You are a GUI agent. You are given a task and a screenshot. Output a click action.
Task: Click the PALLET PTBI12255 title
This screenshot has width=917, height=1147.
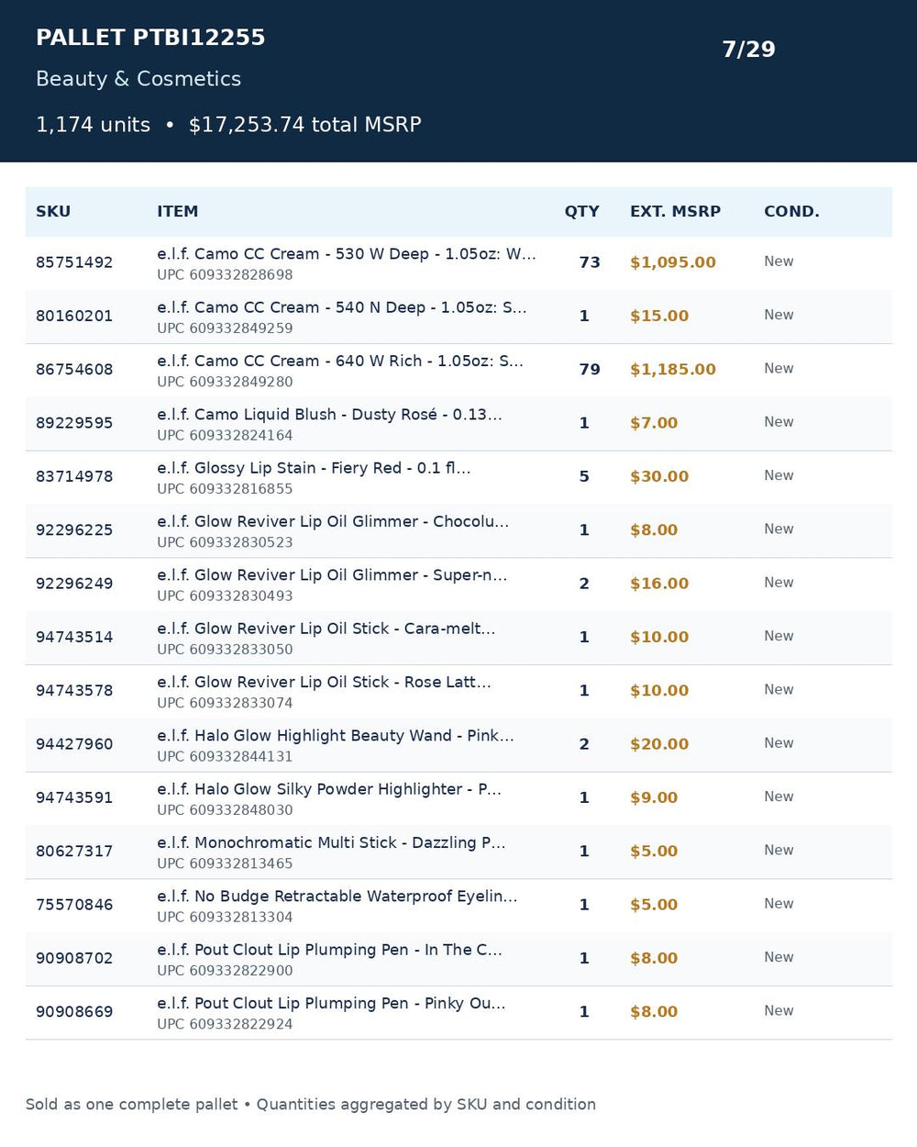tap(150, 38)
